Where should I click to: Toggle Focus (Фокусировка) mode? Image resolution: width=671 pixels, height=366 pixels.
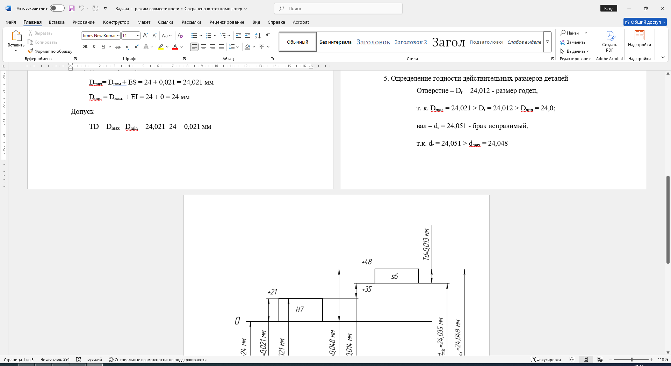(546, 359)
